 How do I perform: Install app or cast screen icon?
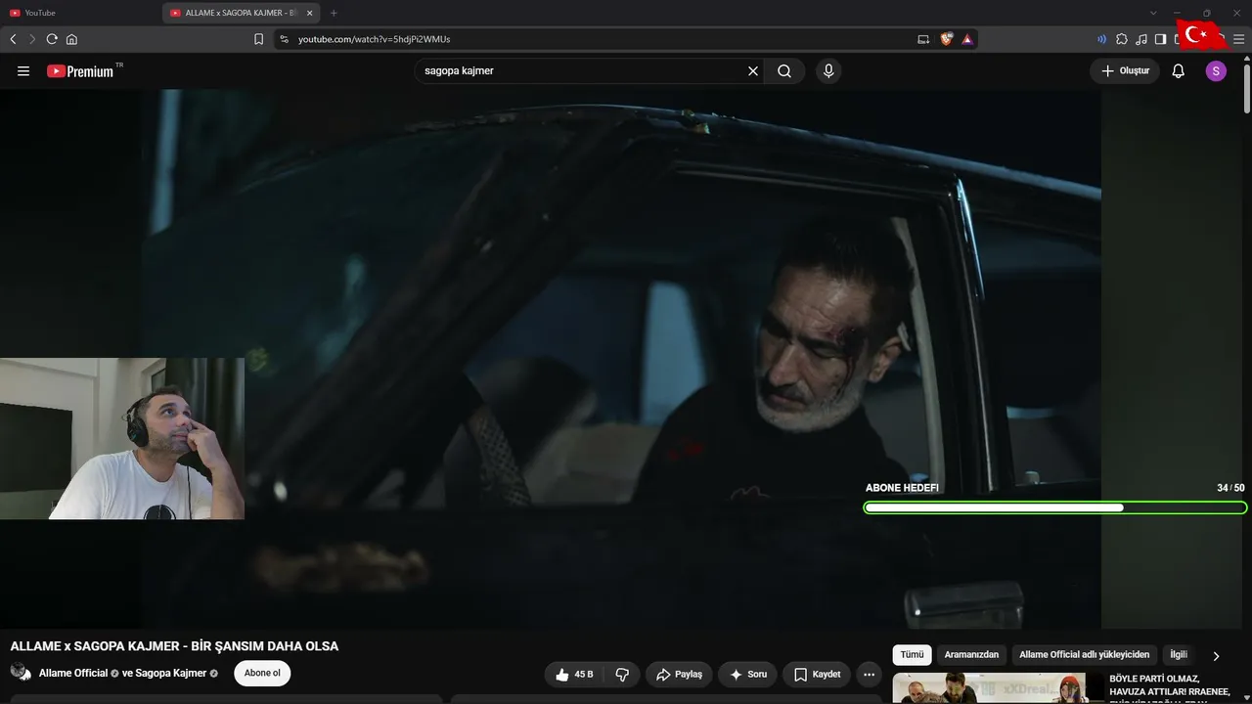click(x=923, y=39)
